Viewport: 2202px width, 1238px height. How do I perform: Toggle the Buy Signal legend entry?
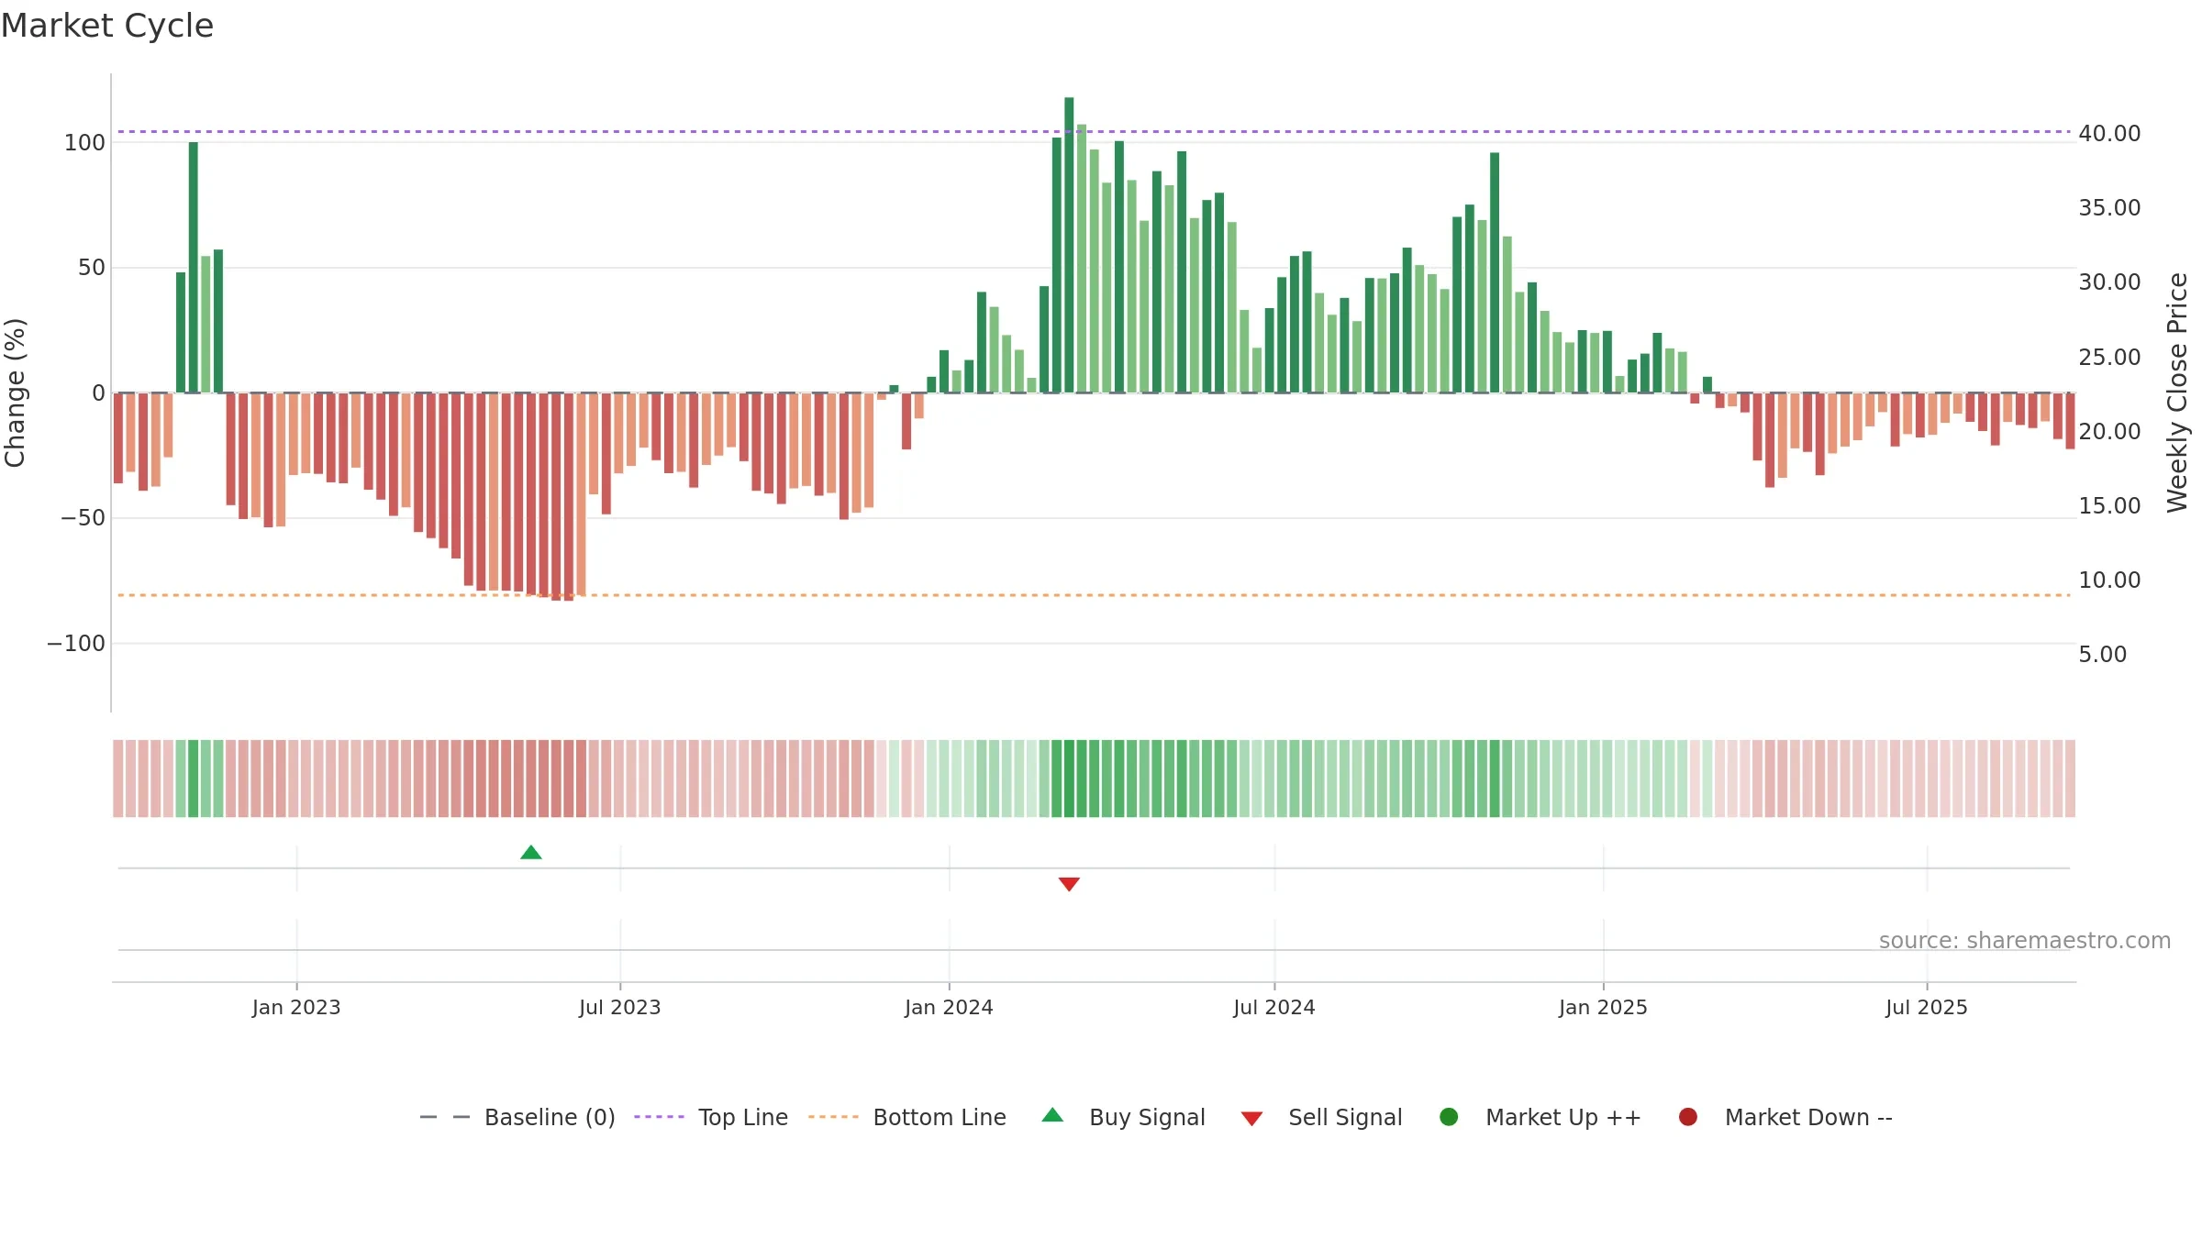coord(1124,1117)
